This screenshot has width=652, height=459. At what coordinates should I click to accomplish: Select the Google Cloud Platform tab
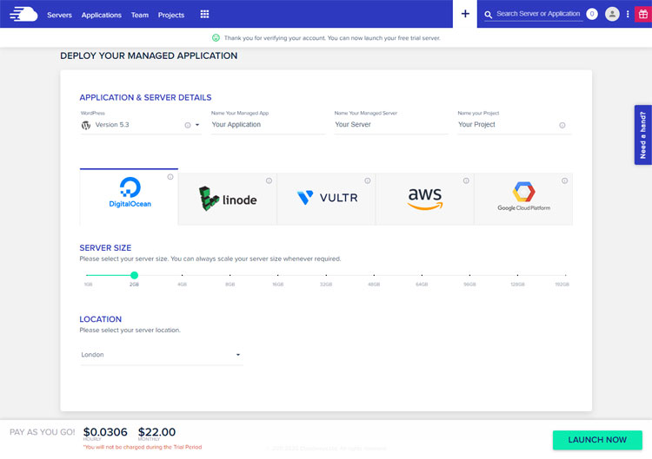(523, 199)
